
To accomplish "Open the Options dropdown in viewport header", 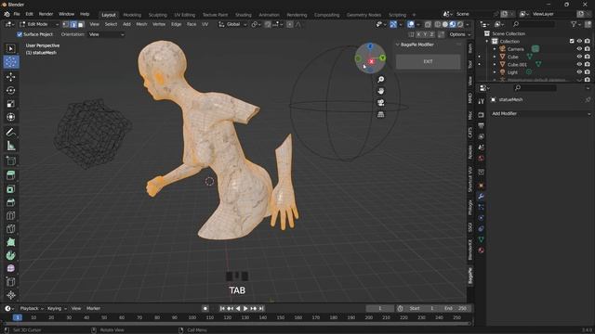I will coord(459,34).
